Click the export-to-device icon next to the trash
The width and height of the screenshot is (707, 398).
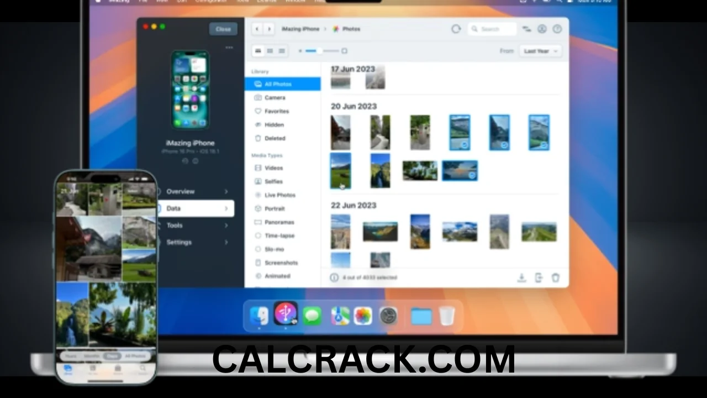(539, 277)
